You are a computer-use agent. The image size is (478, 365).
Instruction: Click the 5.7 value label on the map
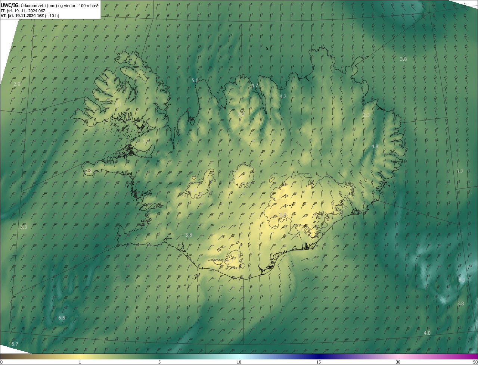tap(15, 344)
